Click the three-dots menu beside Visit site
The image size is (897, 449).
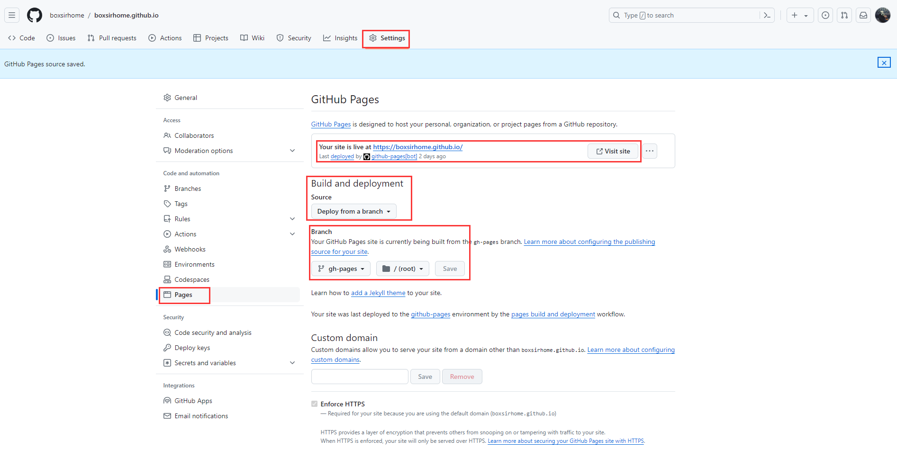tap(650, 151)
